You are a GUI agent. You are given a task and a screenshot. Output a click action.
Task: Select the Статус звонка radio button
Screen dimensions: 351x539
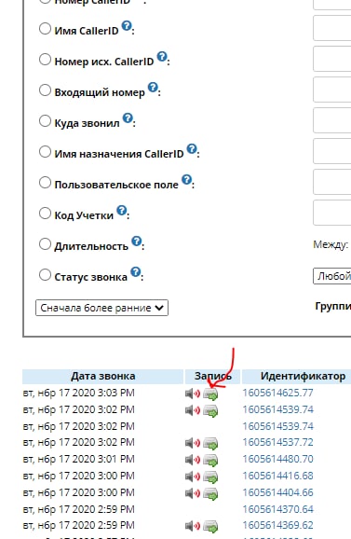click(45, 275)
